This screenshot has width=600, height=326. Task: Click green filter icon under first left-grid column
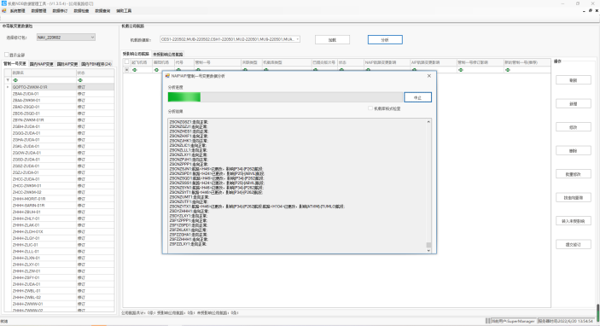(15, 80)
